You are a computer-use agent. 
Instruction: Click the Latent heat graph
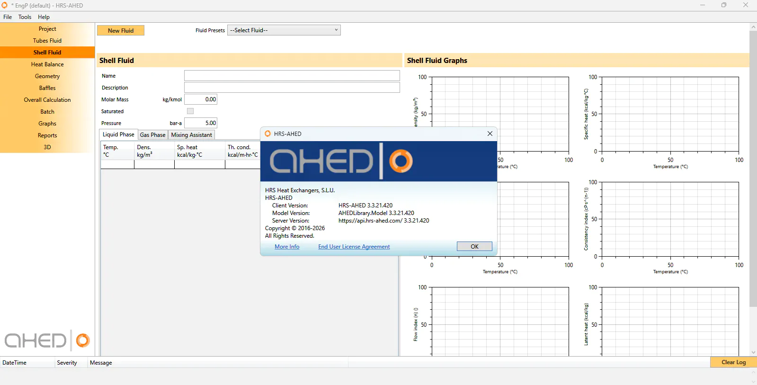tap(670, 322)
